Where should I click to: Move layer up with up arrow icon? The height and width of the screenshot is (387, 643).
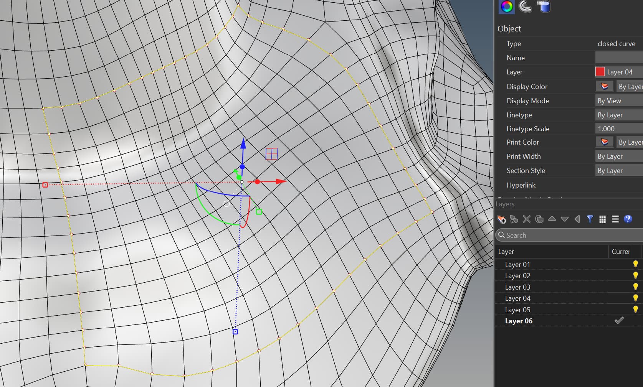click(552, 219)
